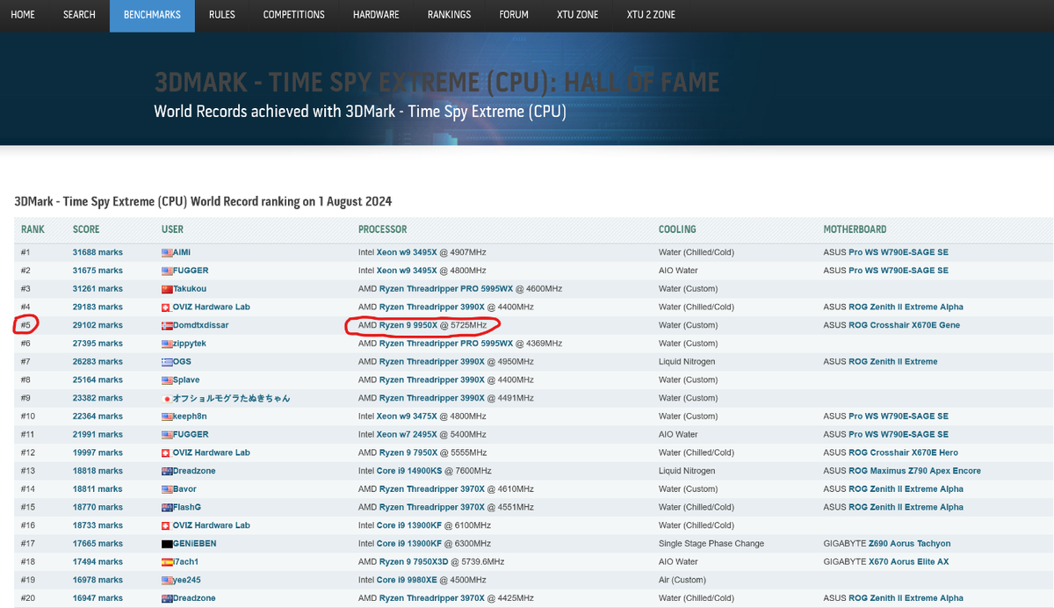Select the BENCHMARKS tab
The width and height of the screenshot is (1054, 608).
coord(152,15)
